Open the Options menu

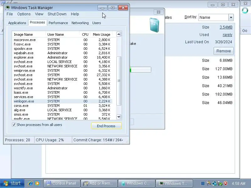(24, 14)
